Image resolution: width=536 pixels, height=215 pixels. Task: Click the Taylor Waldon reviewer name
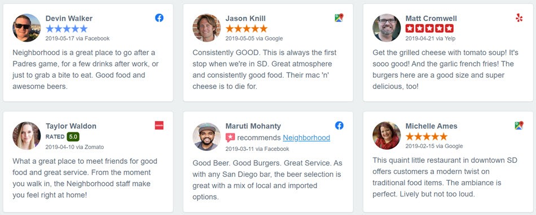(71, 126)
